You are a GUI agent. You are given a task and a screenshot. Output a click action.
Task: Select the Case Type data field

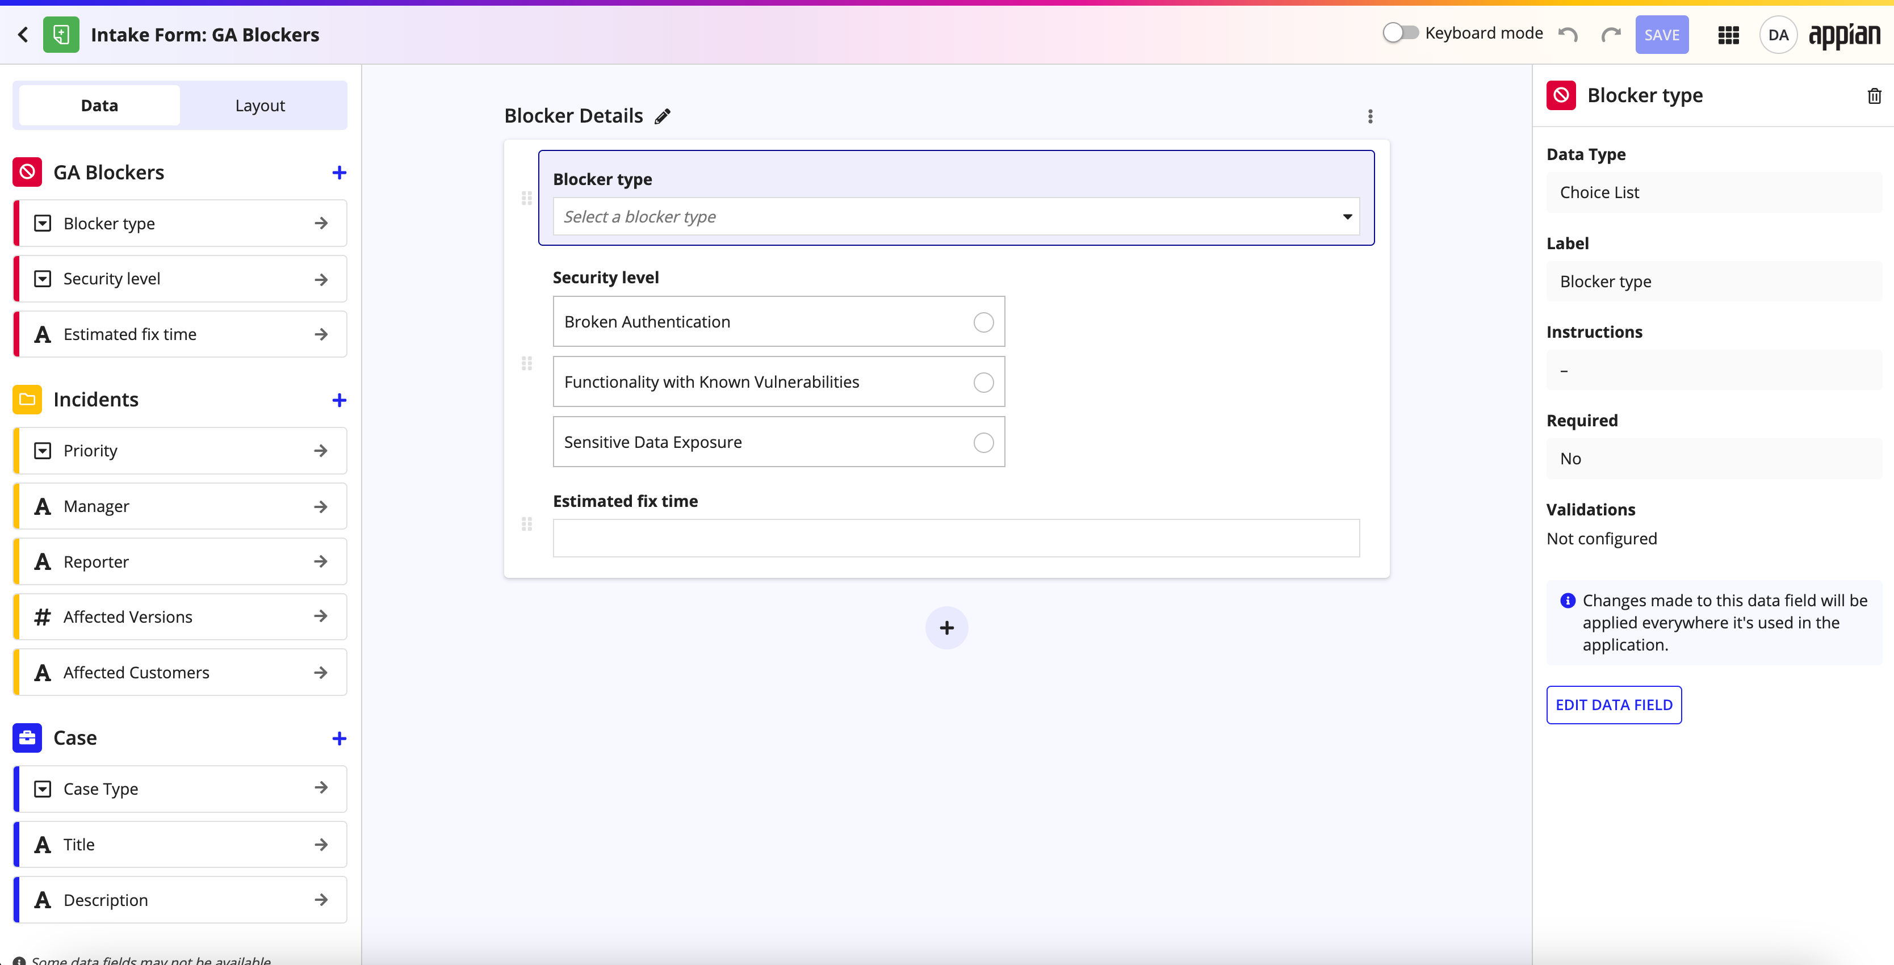[180, 788]
